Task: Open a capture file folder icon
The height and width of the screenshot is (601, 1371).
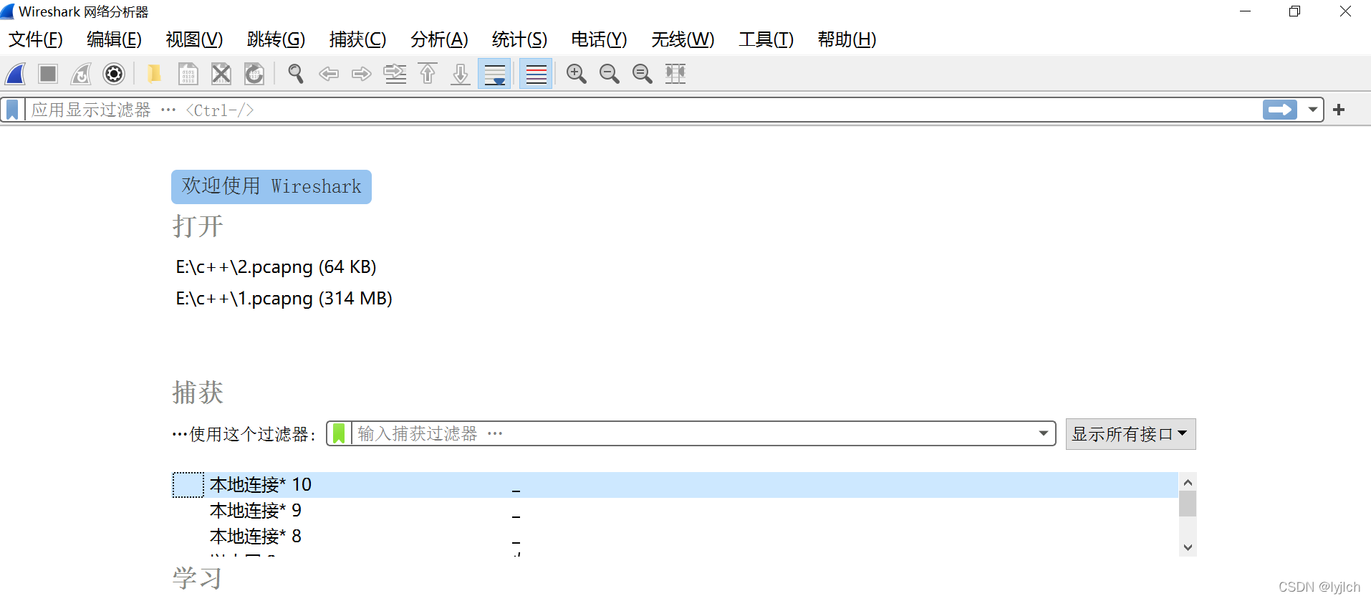Action: pos(154,74)
